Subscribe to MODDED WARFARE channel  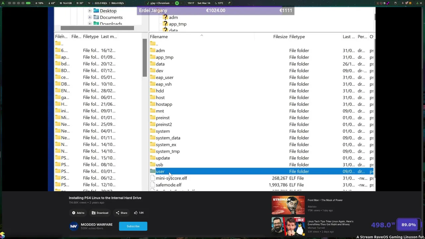pyautogui.click(x=133, y=226)
